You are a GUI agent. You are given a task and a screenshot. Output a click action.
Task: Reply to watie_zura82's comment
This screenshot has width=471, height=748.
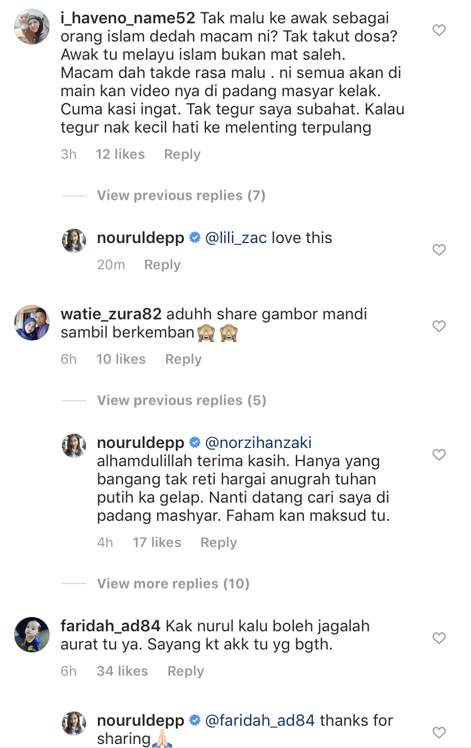[x=183, y=359]
